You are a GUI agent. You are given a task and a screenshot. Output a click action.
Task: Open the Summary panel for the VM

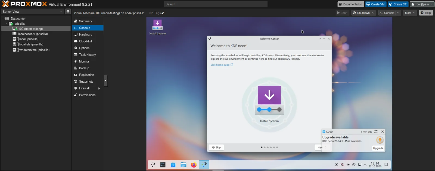click(88, 21)
